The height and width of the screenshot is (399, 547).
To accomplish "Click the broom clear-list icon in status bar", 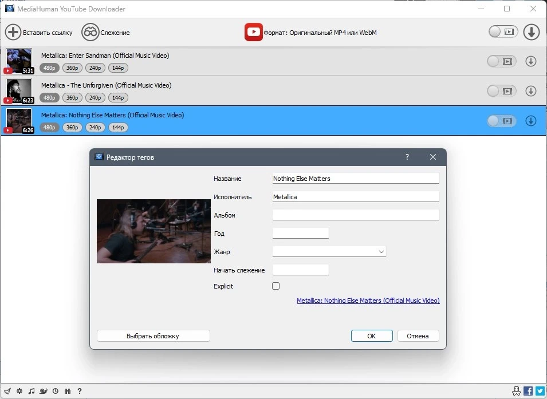I will [7, 391].
